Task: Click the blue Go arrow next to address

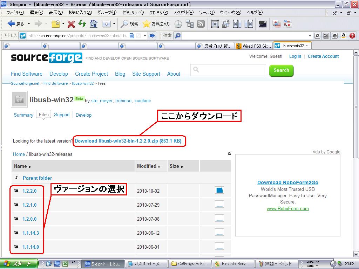Action: point(152,36)
